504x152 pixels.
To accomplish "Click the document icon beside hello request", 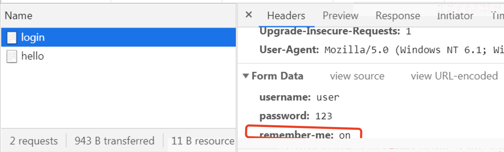I will click(x=12, y=56).
